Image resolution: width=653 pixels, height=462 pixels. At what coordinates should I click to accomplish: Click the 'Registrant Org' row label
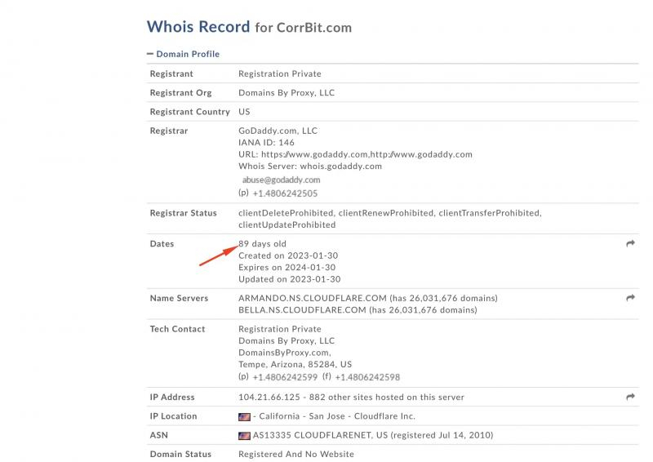click(x=180, y=93)
